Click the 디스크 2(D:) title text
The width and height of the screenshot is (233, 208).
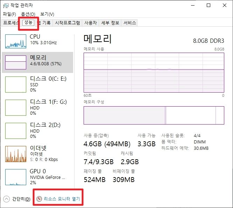click(45, 125)
